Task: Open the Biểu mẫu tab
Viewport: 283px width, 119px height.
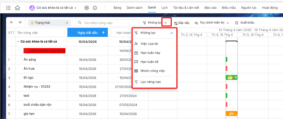Action: pyautogui.click(x=229, y=8)
